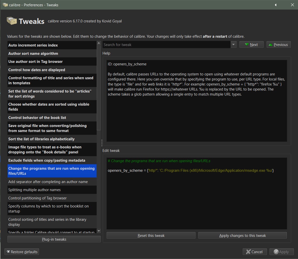Screen dimensions: 298x259
Task: Click Reset this tweak button
Action: click(x=151, y=236)
